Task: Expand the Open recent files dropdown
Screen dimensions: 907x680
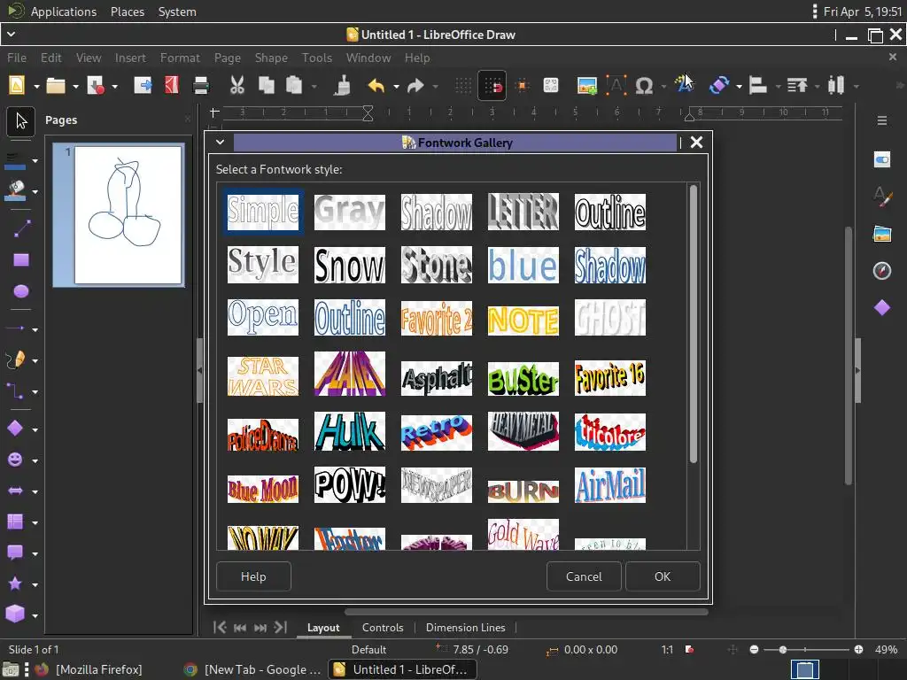Action: [x=76, y=86]
